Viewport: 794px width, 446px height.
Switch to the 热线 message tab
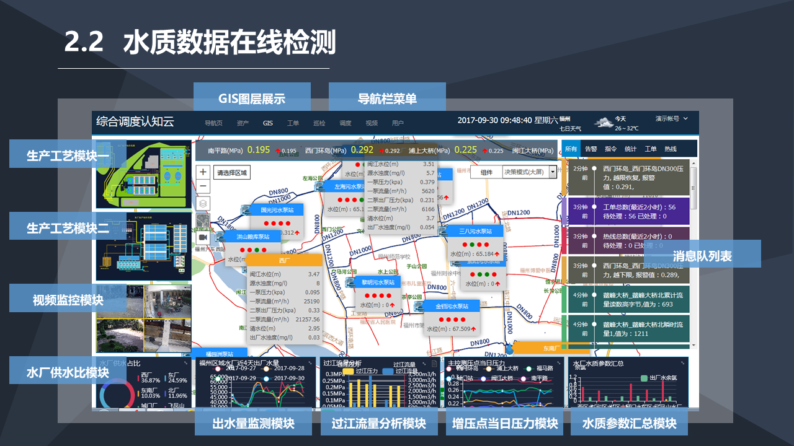click(671, 149)
